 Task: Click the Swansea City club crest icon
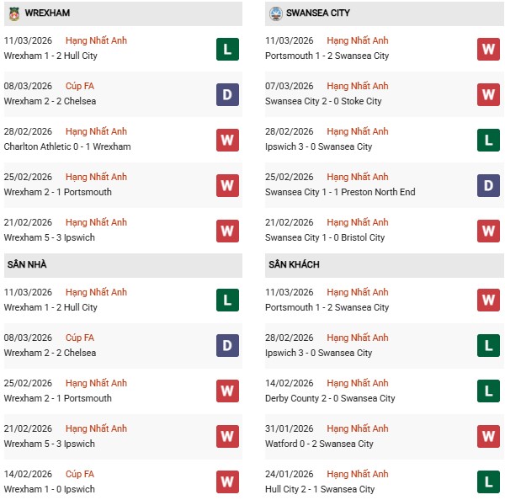[x=276, y=13]
